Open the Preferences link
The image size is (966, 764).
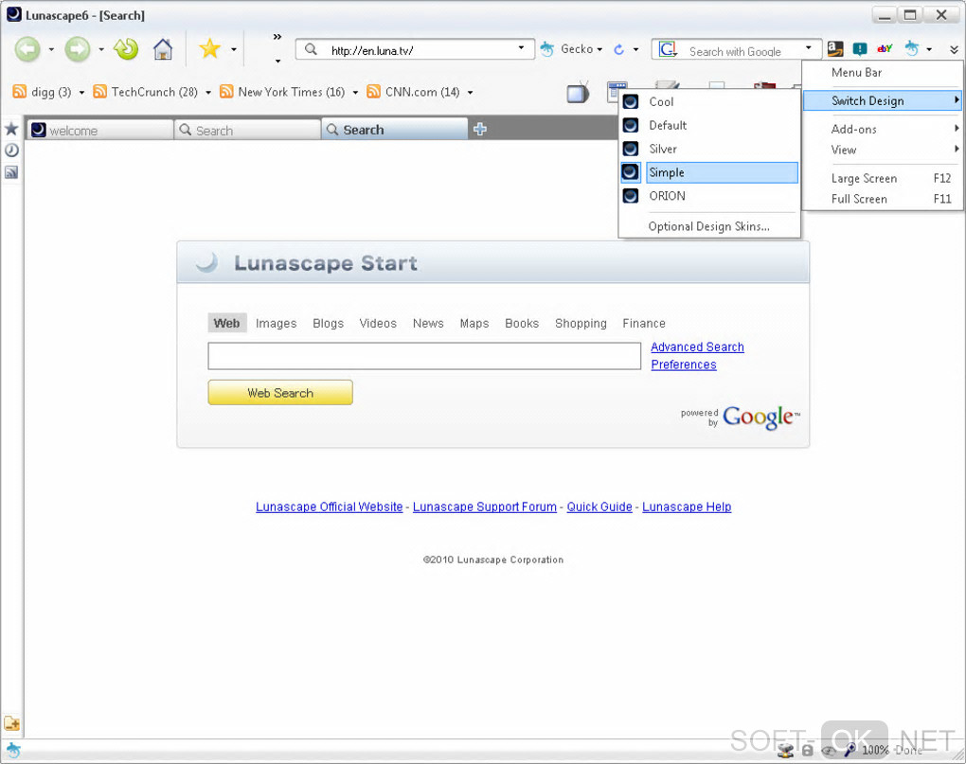[684, 364]
